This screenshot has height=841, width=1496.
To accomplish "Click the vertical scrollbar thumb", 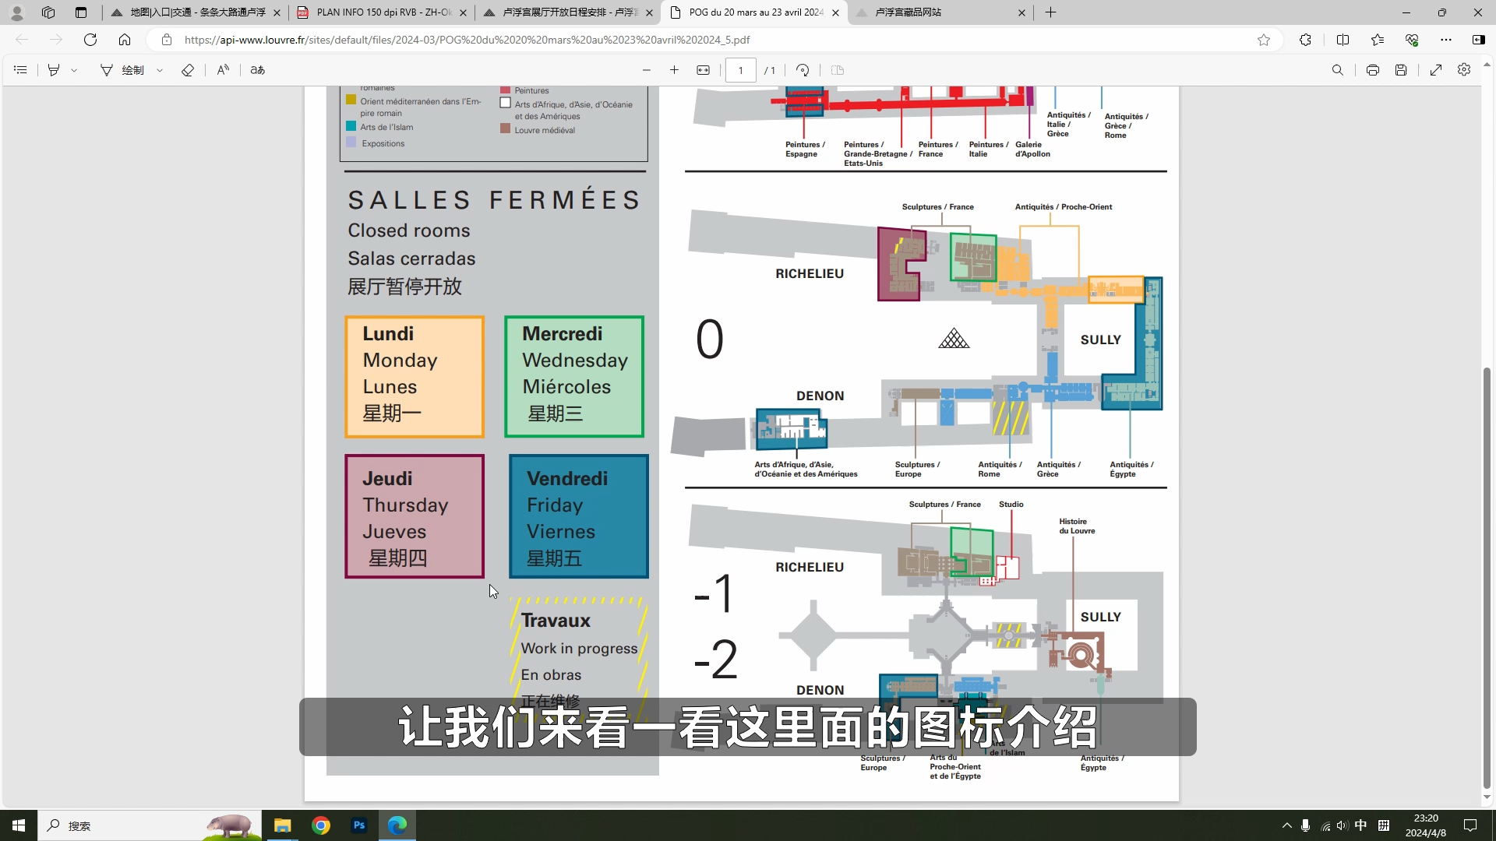I will tap(1487, 576).
